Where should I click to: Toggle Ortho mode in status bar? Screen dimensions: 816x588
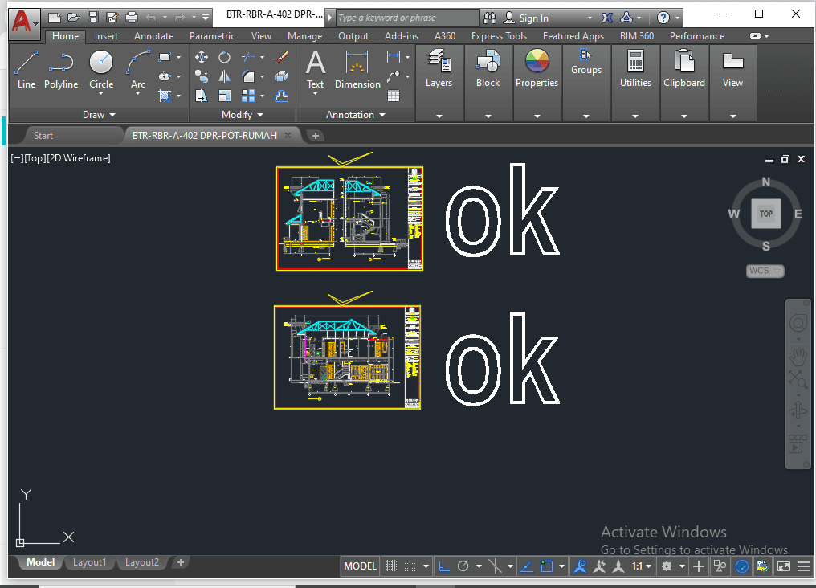444,566
